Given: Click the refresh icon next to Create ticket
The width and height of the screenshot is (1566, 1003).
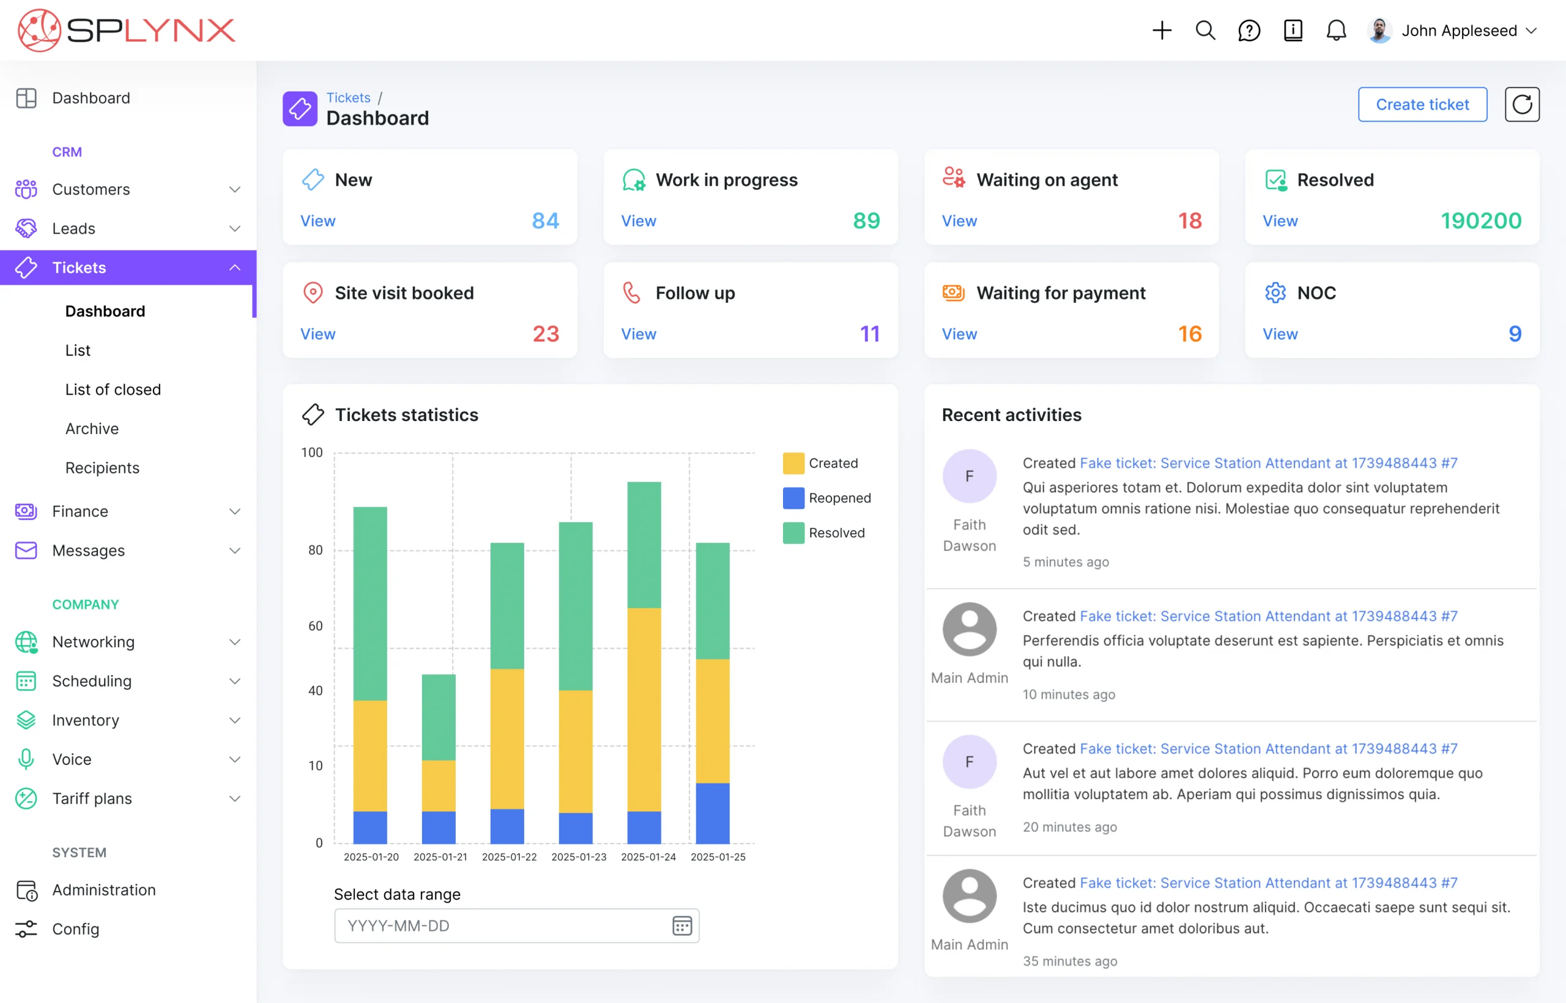Looking at the screenshot, I should point(1522,104).
